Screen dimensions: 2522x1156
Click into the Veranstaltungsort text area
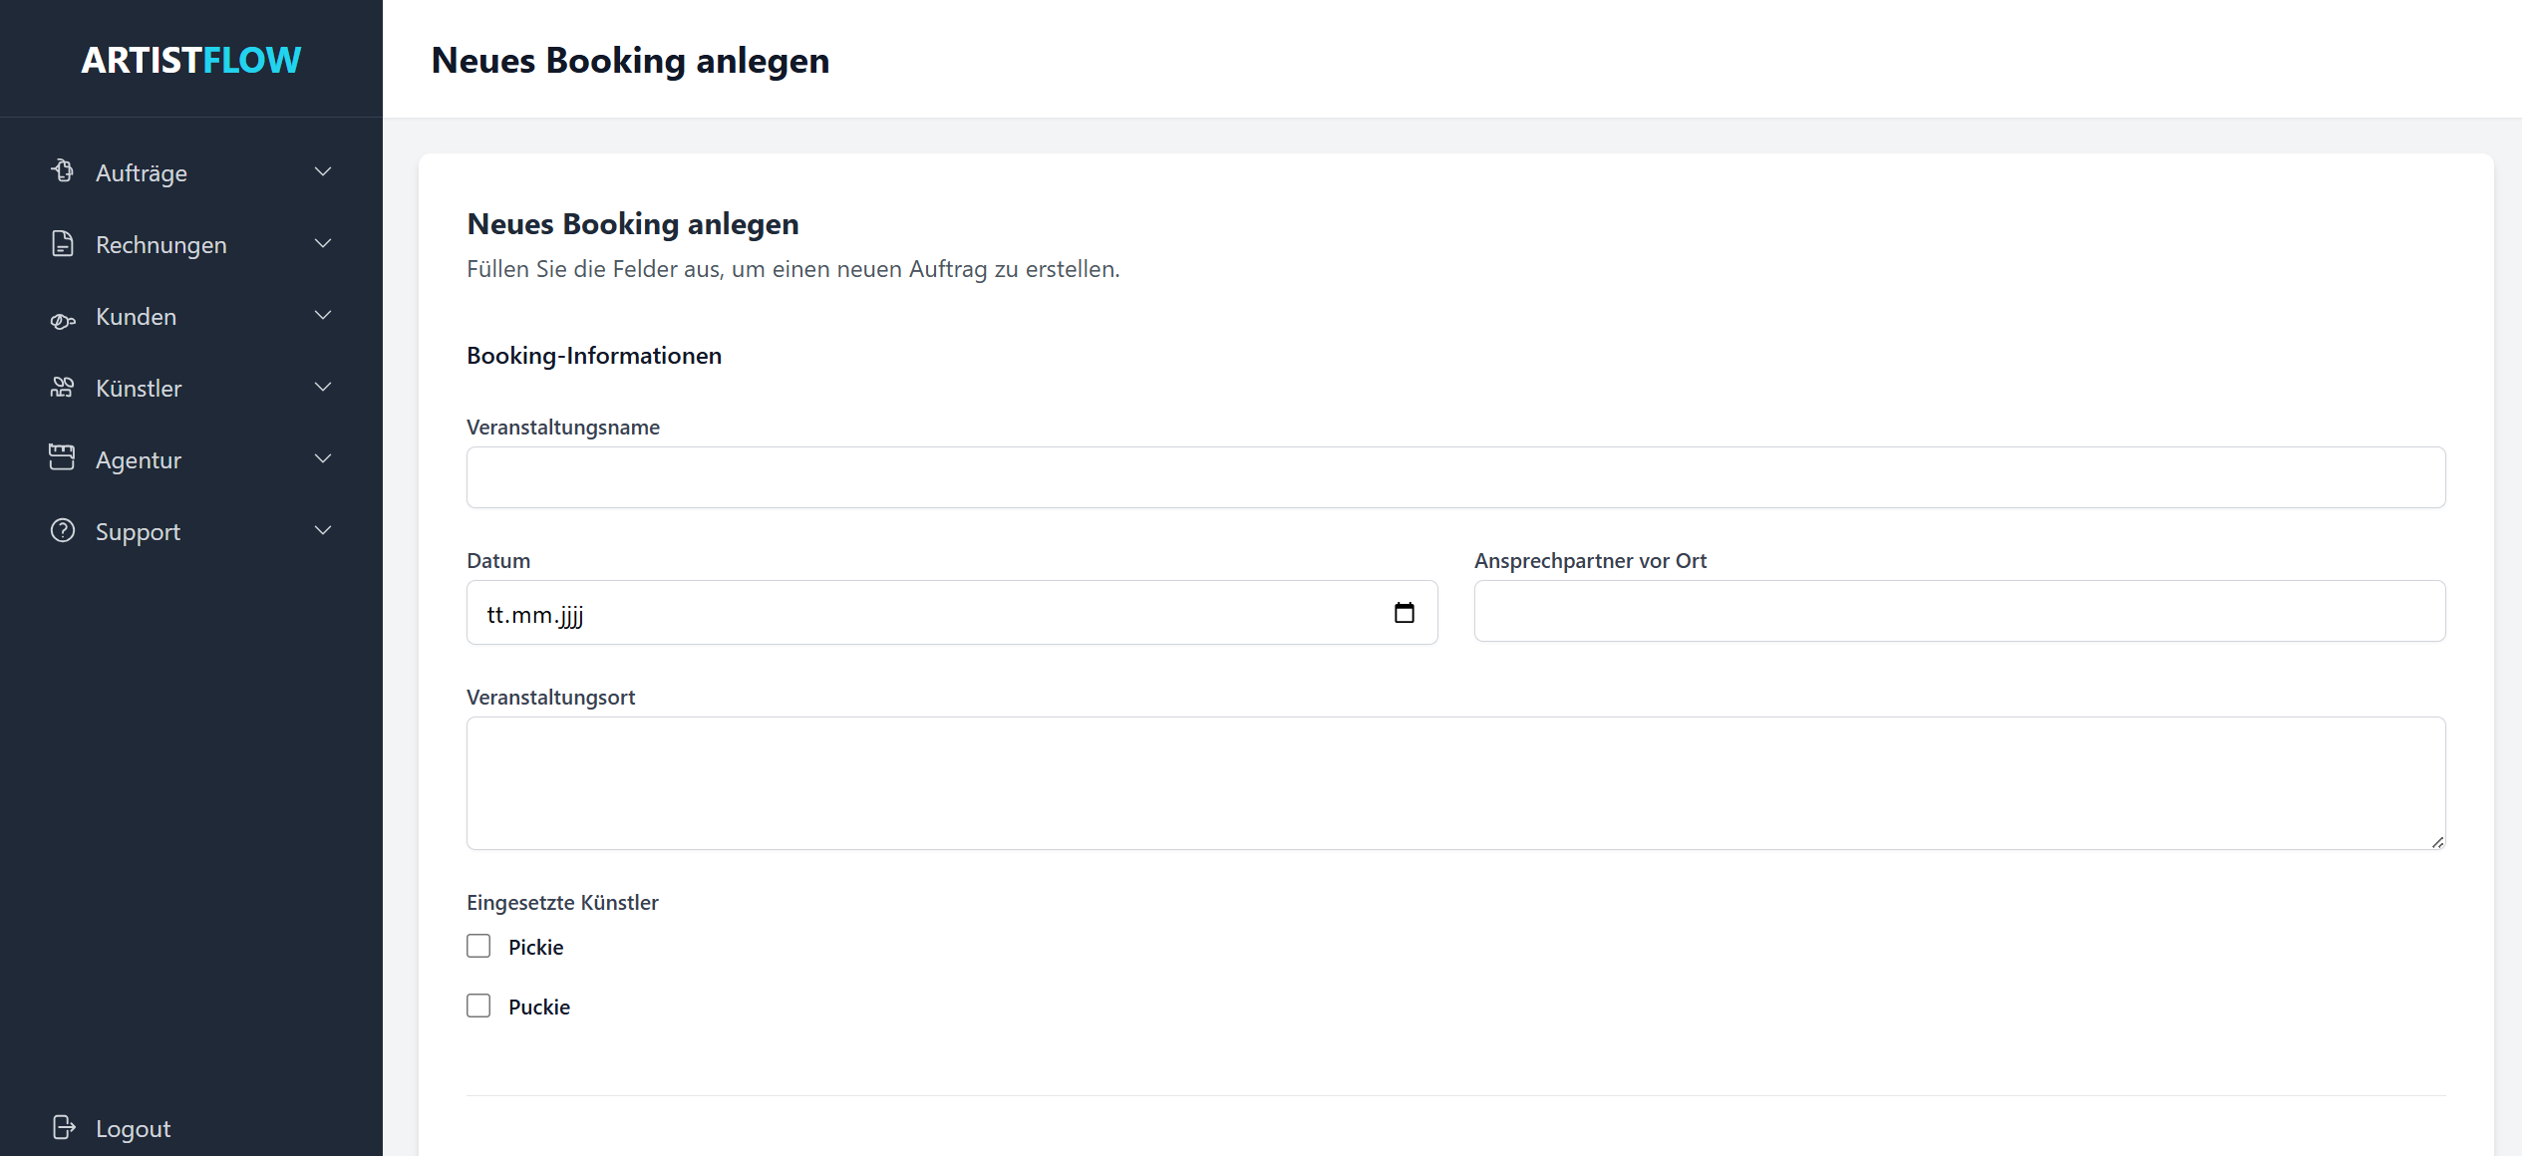[x=1455, y=782]
